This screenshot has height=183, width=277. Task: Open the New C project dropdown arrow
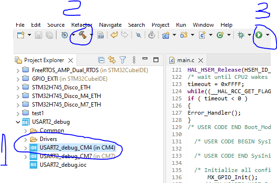[174, 35]
